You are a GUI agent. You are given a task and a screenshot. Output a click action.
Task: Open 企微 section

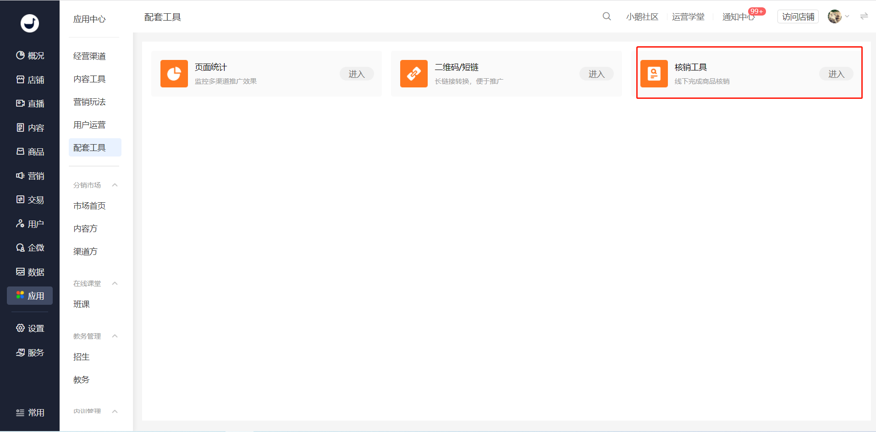[30, 248]
